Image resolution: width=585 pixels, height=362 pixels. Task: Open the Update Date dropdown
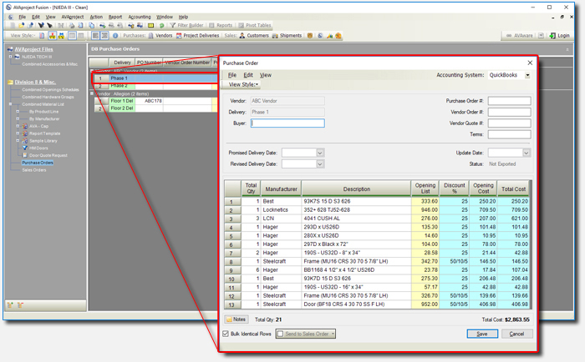(526, 153)
